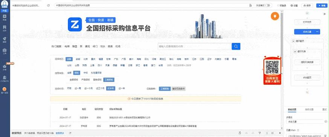
Task: Start the blue 采集 run button
Action: (x=322, y=6)
